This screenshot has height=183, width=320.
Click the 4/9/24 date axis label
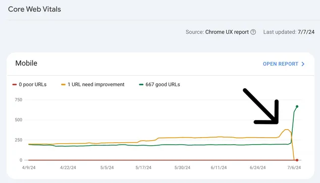pos(29,168)
